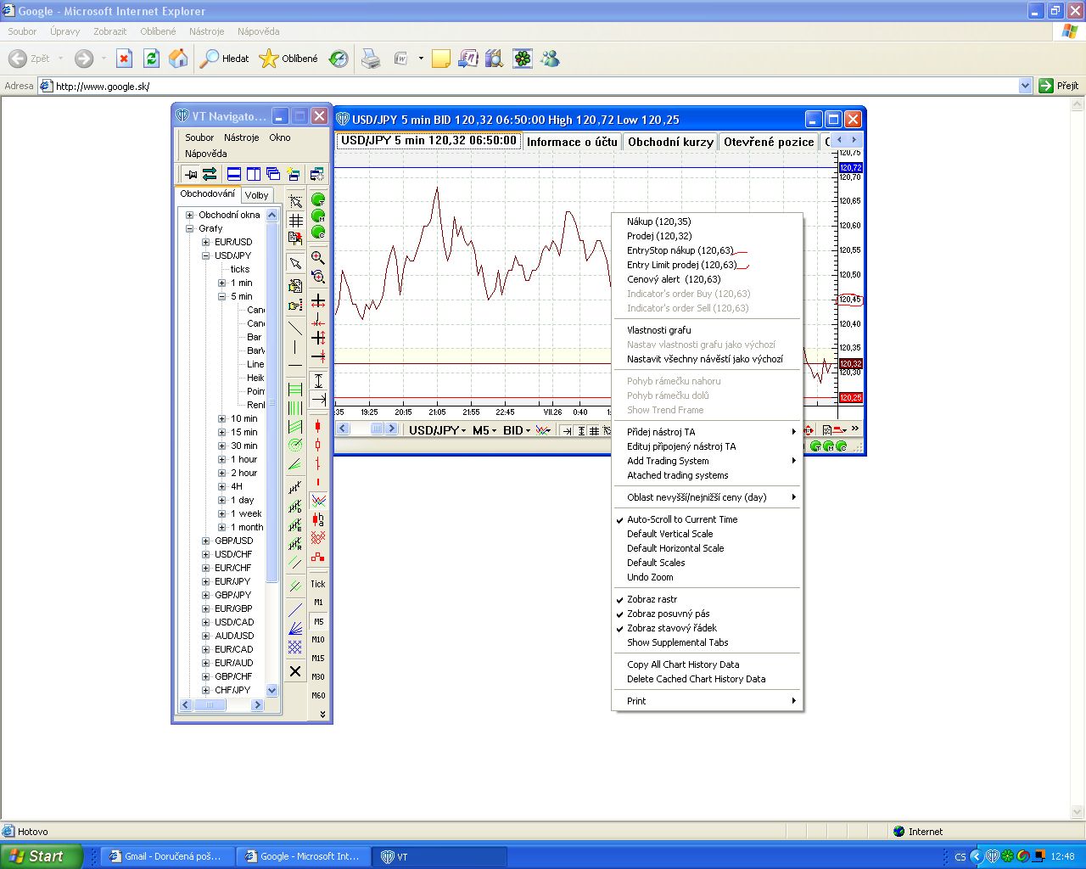This screenshot has height=869, width=1086.
Task: Choose Vlastnosti grafu from context menu
Action: coord(658,330)
